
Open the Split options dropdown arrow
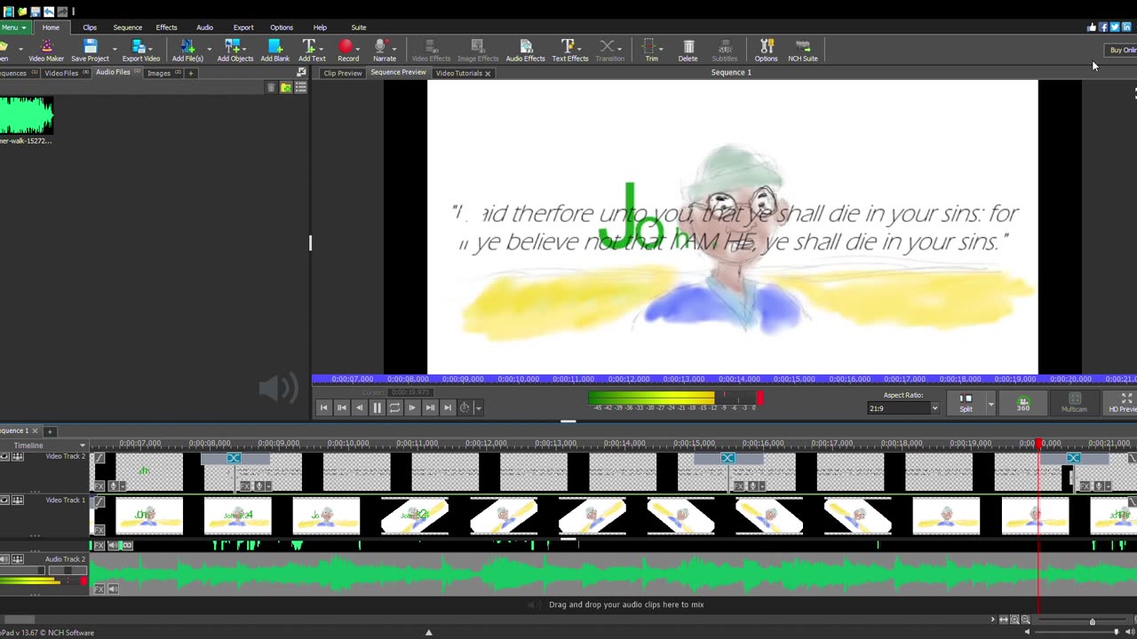(990, 404)
